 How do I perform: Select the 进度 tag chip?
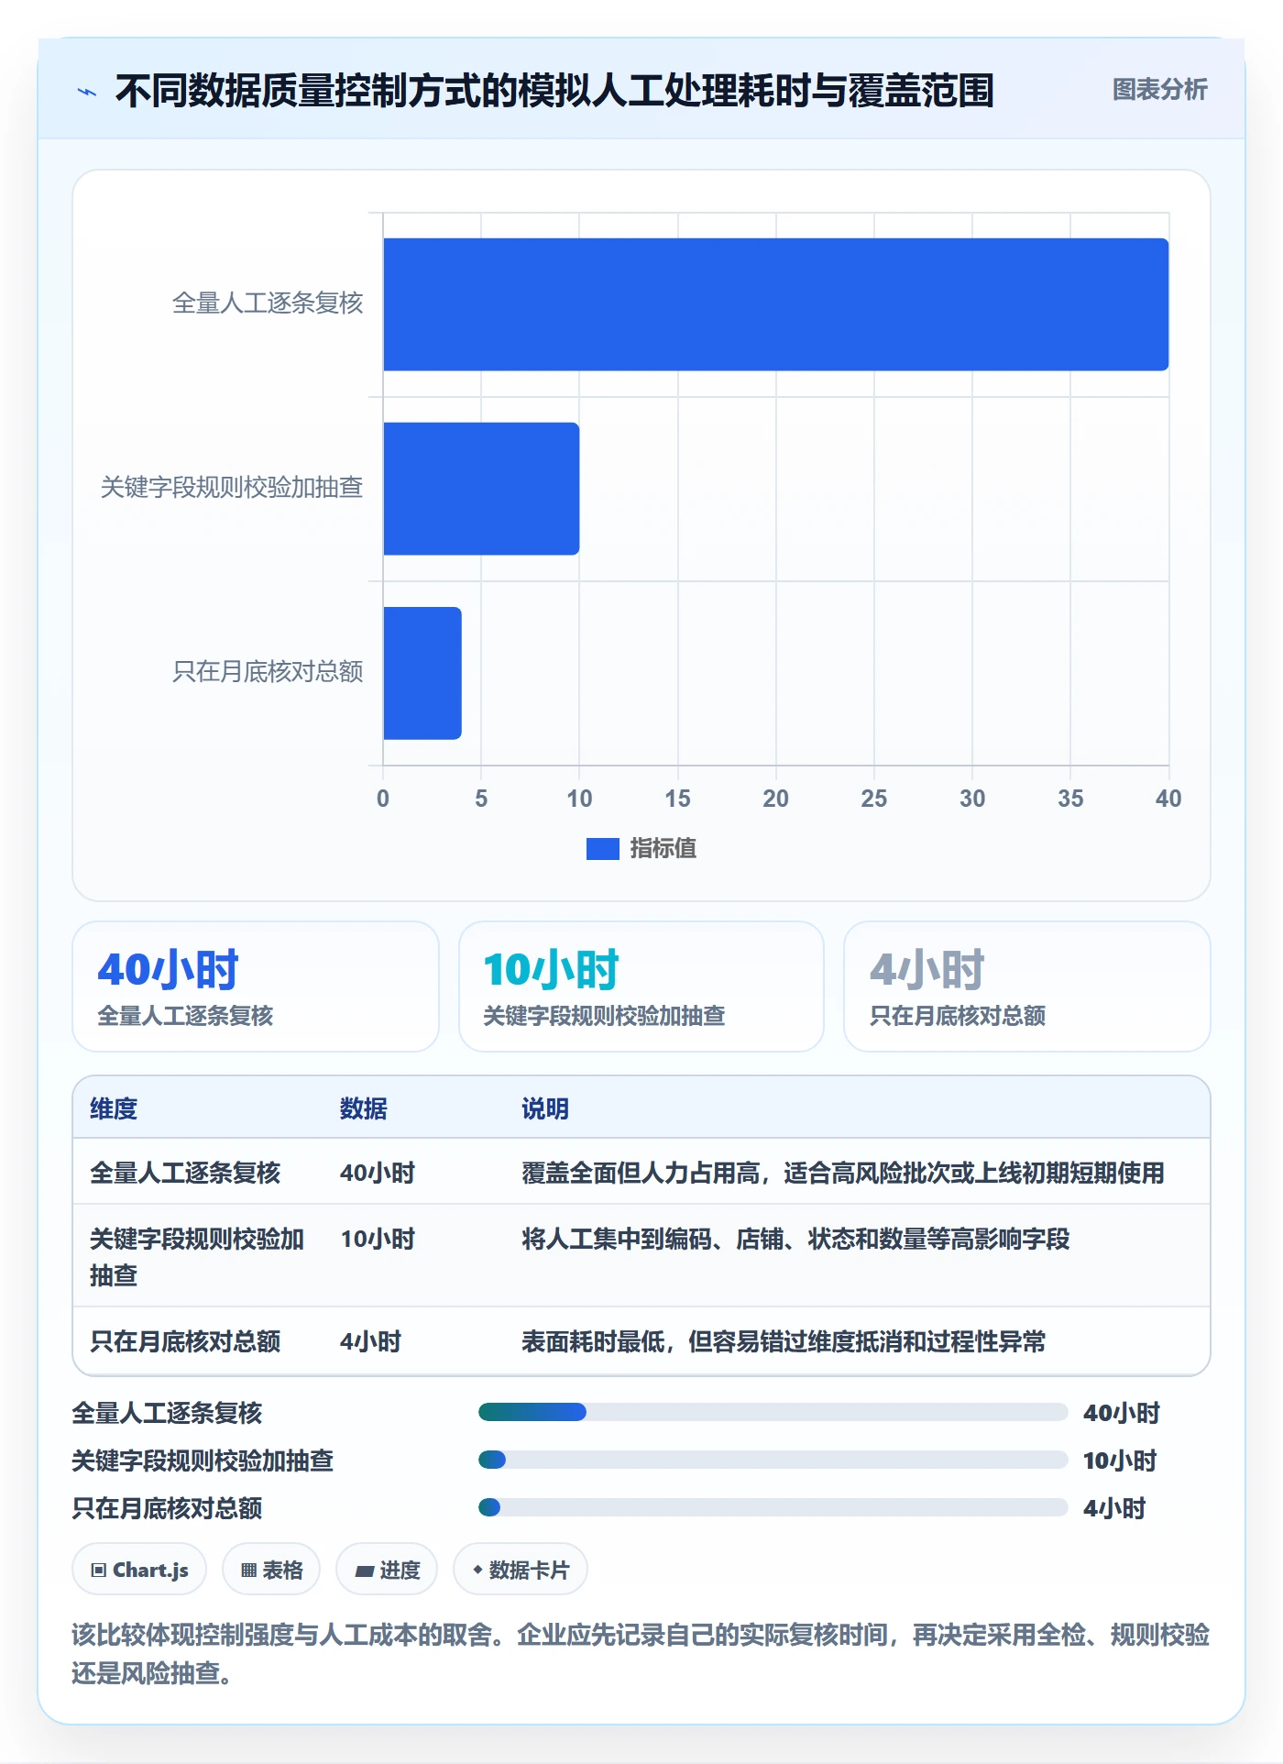(x=387, y=1570)
